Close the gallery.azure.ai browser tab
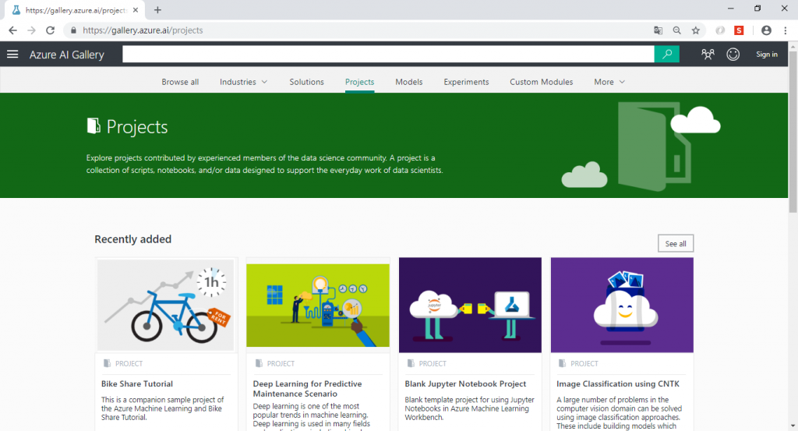The width and height of the screenshot is (798, 431). [x=136, y=9]
